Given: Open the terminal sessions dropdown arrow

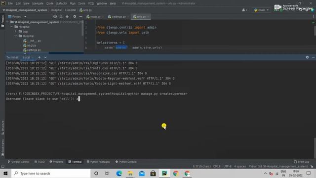Looking at the screenshot, I should 45,57.
